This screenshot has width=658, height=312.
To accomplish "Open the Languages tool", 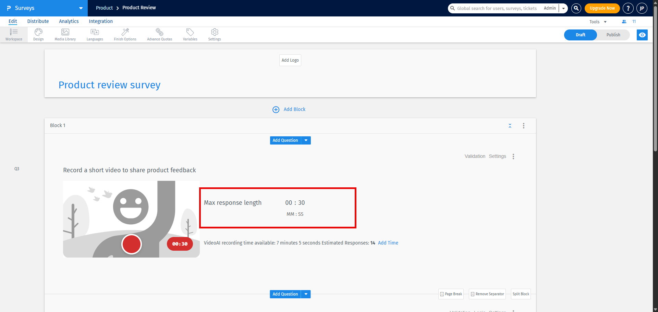I will point(95,35).
